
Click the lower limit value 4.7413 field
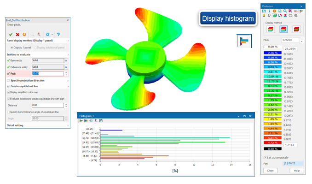point(290,145)
